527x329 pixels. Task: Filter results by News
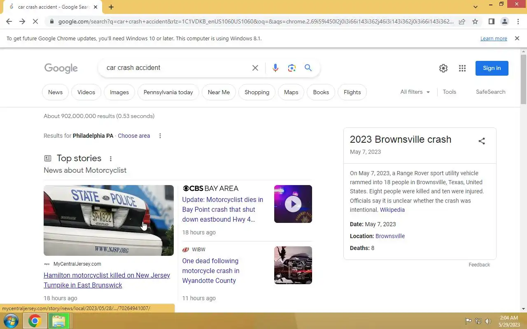tap(55, 92)
